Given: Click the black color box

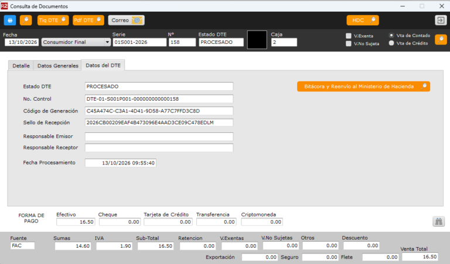Looking at the screenshot, I should tap(257, 40).
